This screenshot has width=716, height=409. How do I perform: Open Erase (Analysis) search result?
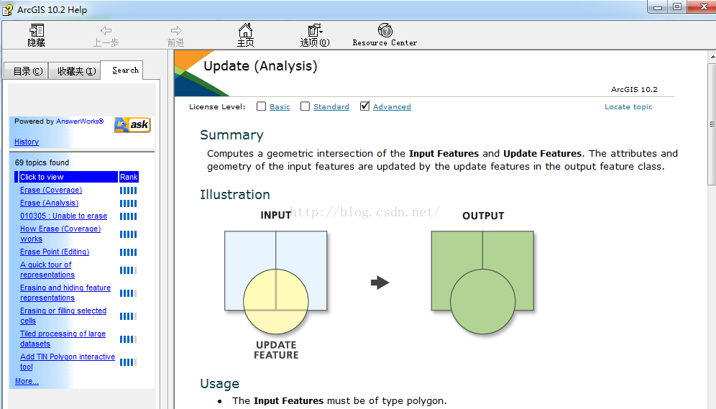coord(50,203)
